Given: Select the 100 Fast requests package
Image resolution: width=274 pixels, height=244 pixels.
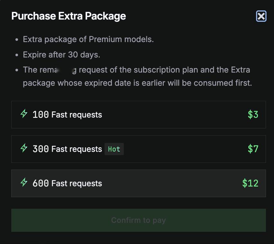Looking at the screenshot, I should [139, 115].
